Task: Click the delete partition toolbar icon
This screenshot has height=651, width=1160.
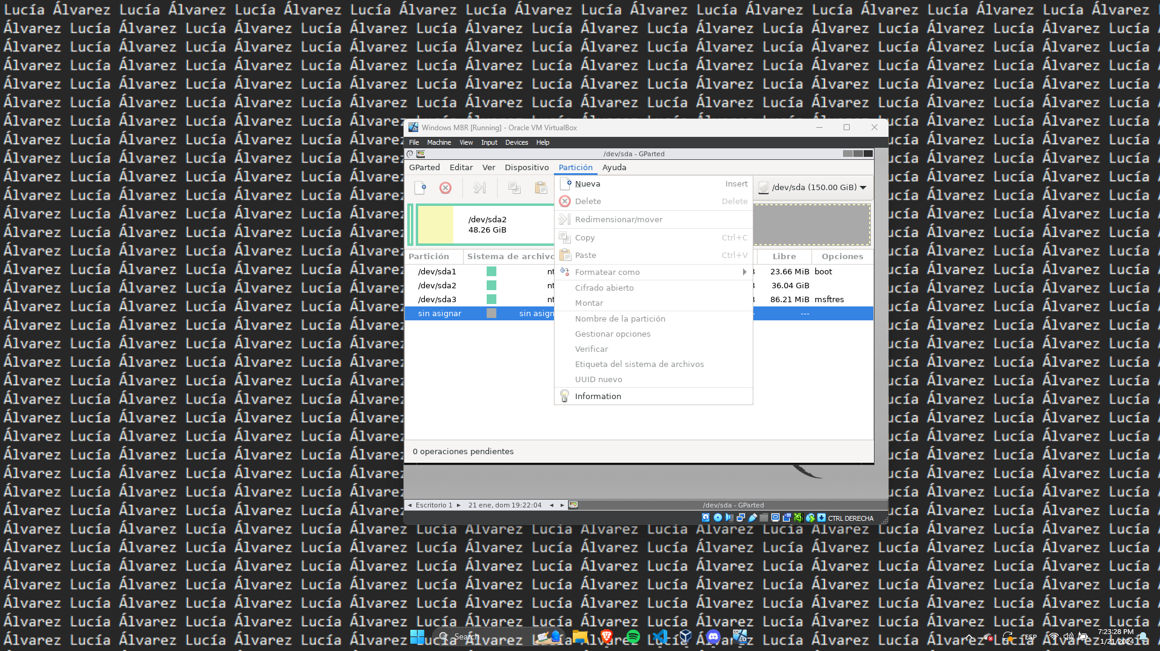Action: (445, 188)
